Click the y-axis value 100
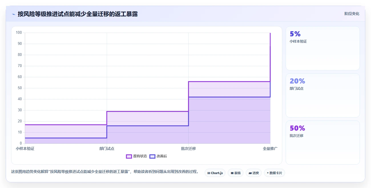Image resolution: width=371 pixels, height=188 pixels. [19, 33]
